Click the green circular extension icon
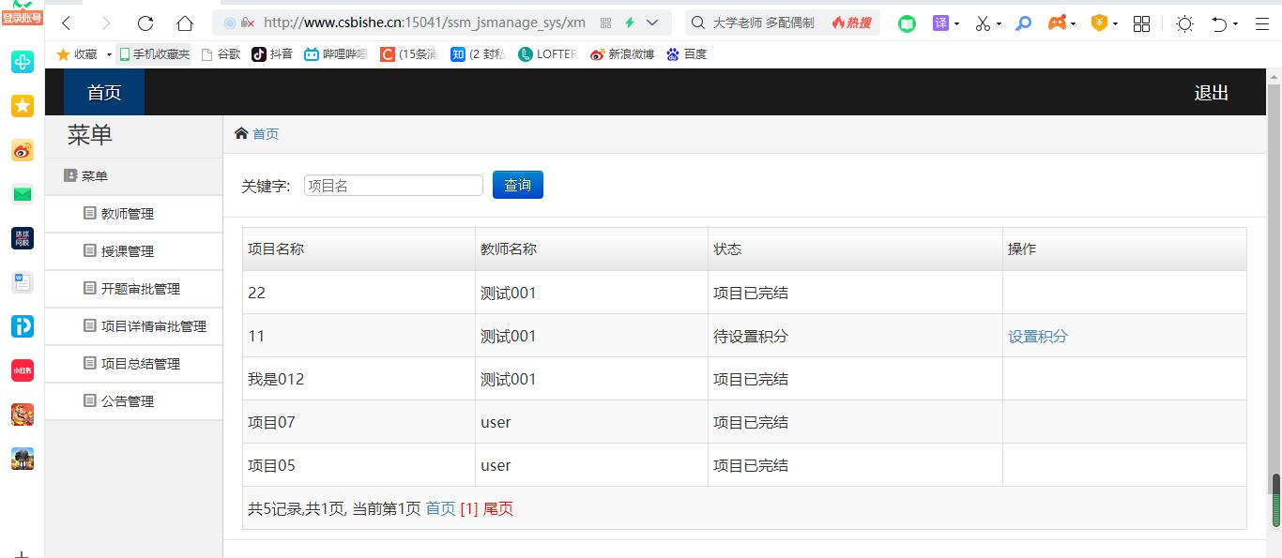This screenshot has height=558, width=1282. click(x=907, y=23)
